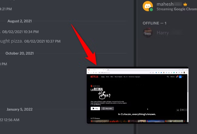The height and width of the screenshot is (134, 197).
Task: Click the server owner crown icon
Action: (186, 4)
